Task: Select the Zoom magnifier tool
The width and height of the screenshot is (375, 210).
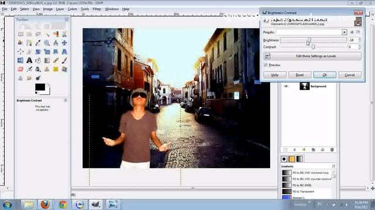Action: [47, 43]
